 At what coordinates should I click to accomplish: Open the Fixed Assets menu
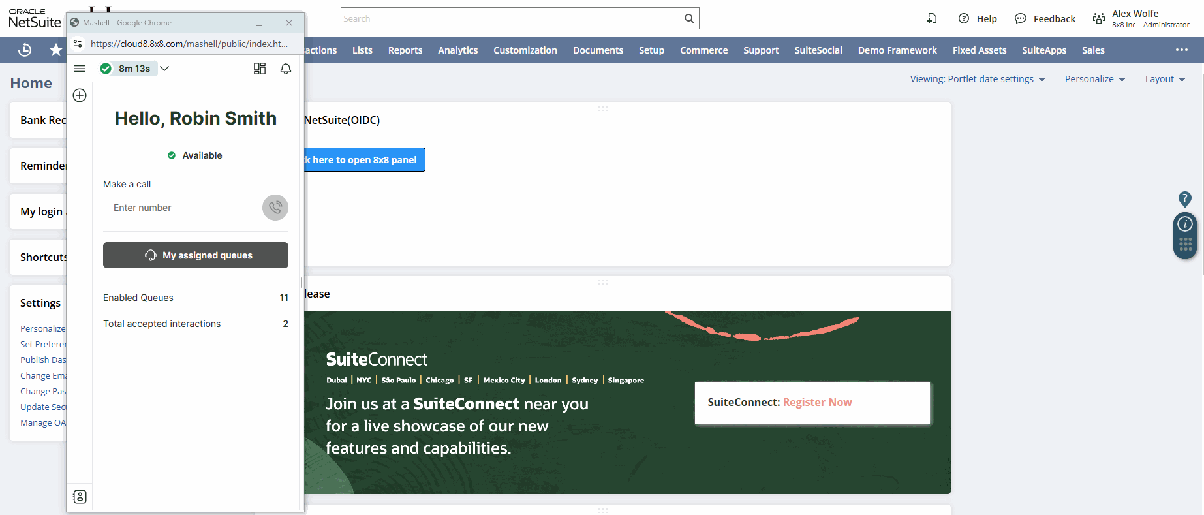tap(980, 50)
